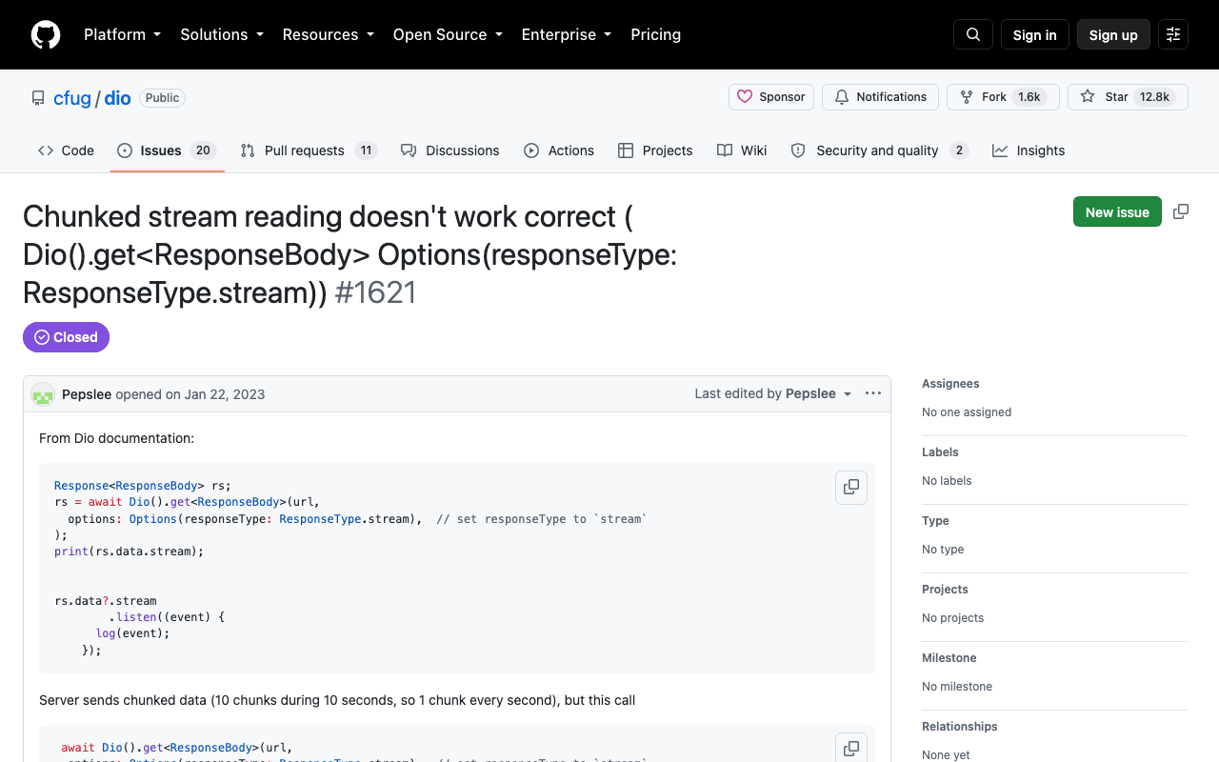
Task: Switch to the Wiki tab
Action: pos(742,150)
